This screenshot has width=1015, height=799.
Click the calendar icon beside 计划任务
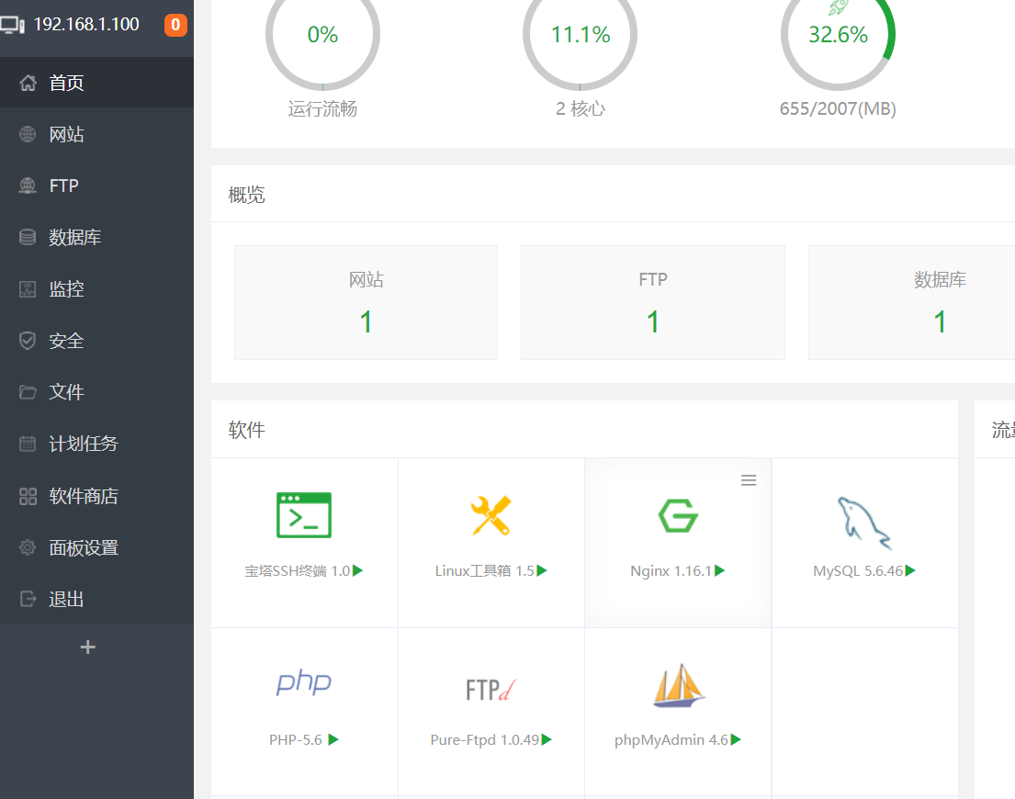tap(28, 444)
